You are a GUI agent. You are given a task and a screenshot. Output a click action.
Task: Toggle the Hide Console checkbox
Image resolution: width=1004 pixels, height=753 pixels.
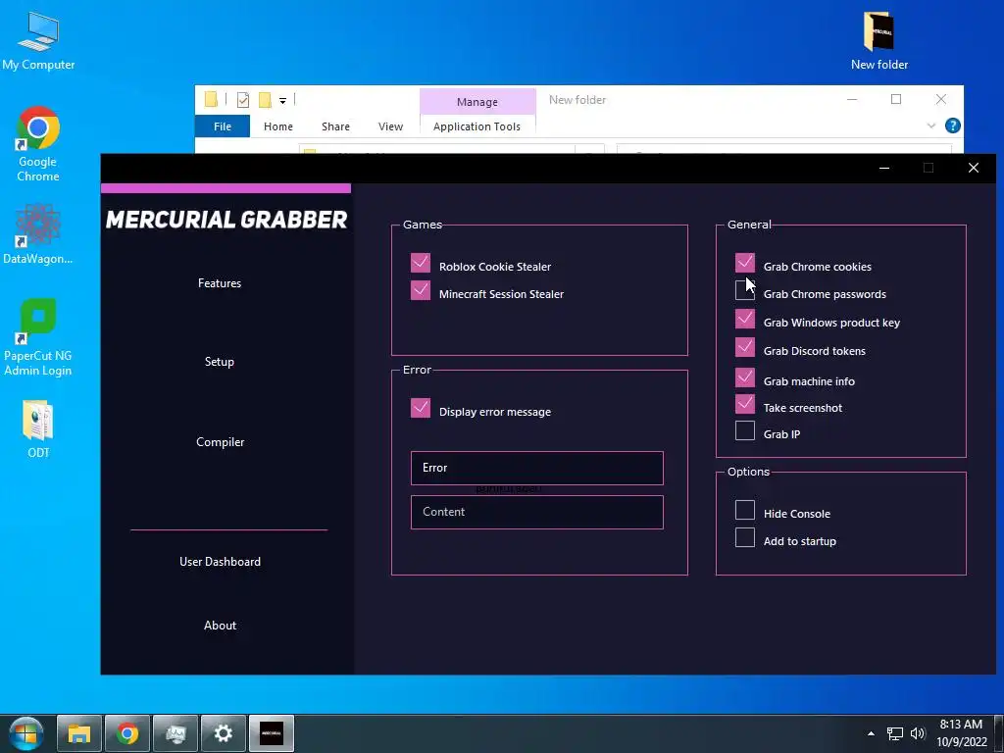pos(745,510)
